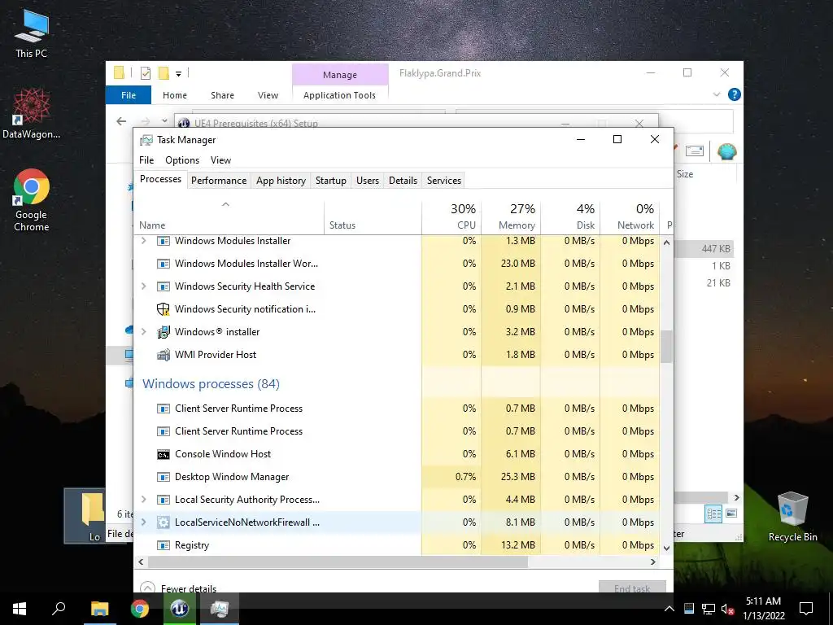Image resolution: width=833 pixels, height=625 pixels.
Task: Open Task Manager View menu
Action: pyautogui.click(x=220, y=160)
